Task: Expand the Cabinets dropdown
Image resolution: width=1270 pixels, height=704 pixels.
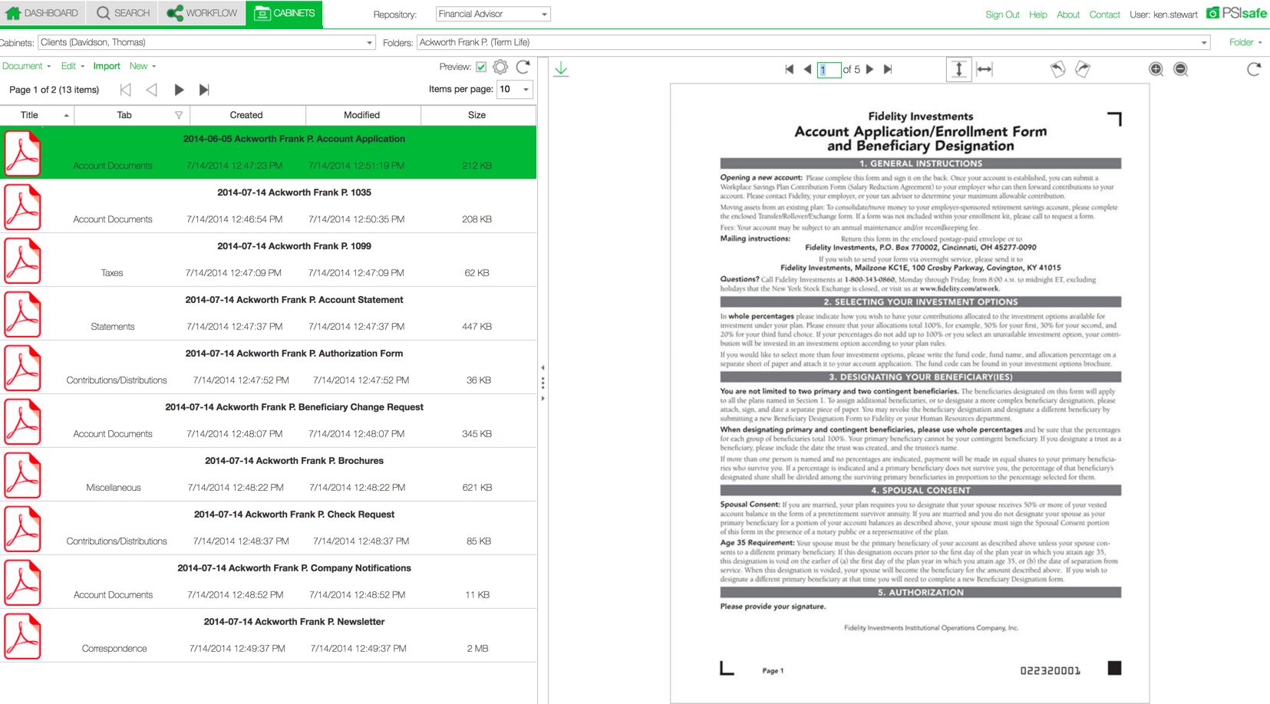Action: click(206, 42)
